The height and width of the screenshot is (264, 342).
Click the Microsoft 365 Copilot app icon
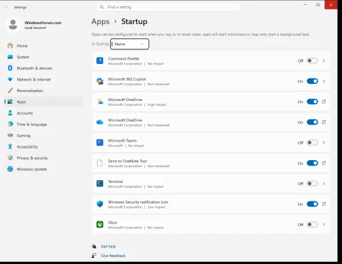(100, 81)
